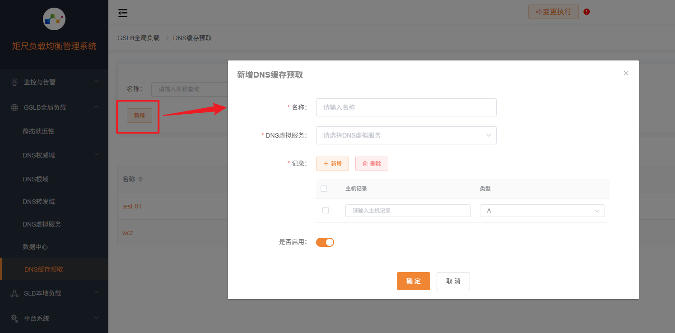675x333 pixels.
Task: Click the sort icon next to 名称 column
Action: click(140, 179)
